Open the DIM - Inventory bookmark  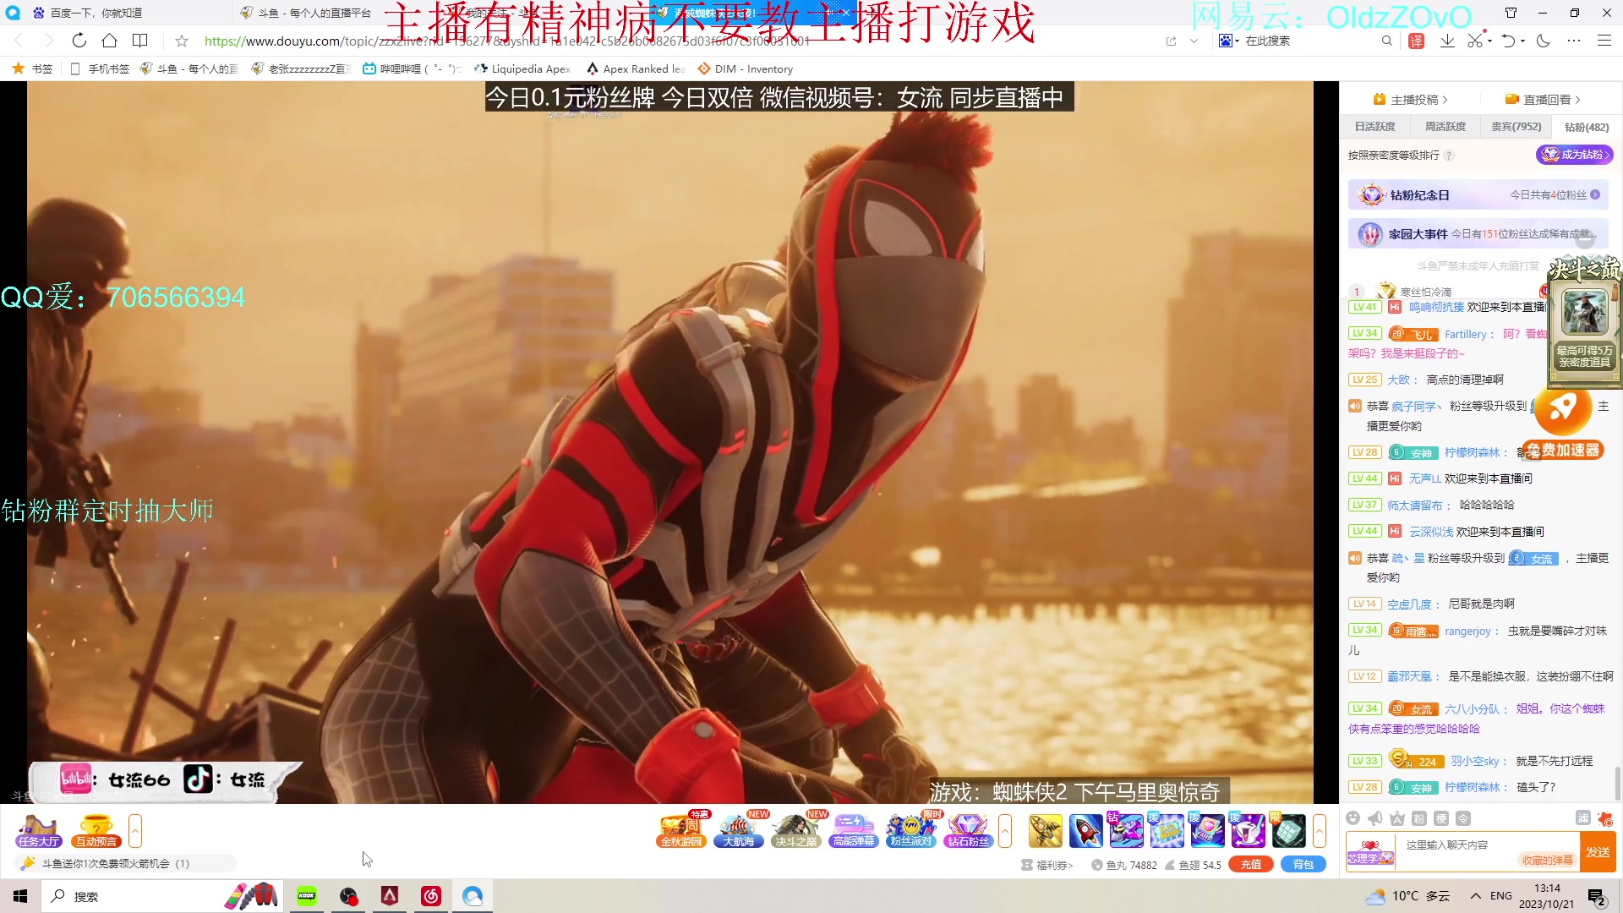coord(745,69)
